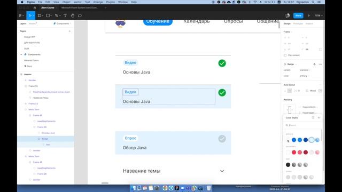
Task: Click the Календарь nav link
Action: [x=196, y=21]
